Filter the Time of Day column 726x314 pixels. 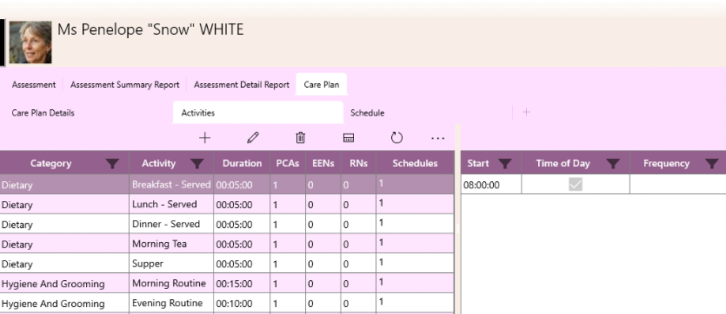pos(613,163)
